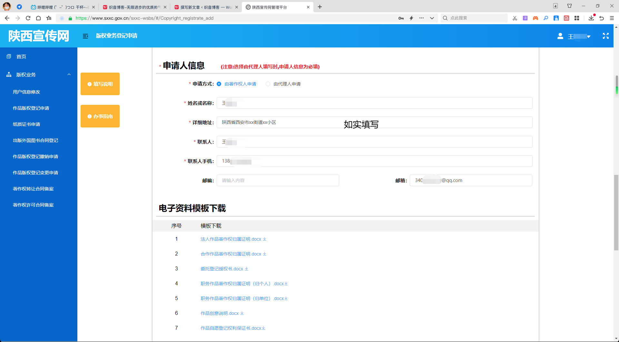Toggle fullscreen mode icon in header
Image resolution: width=619 pixels, height=342 pixels.
605,36
